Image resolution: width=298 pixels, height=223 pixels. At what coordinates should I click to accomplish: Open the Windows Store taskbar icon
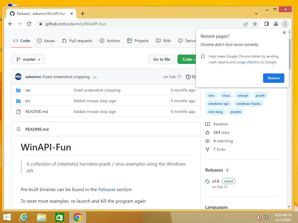pos(59,217)
